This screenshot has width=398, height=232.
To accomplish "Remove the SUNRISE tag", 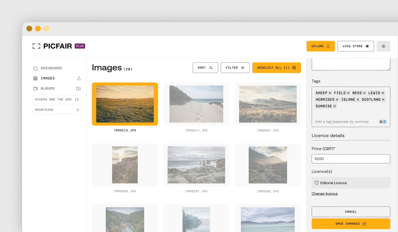I will (x=334, y=106).
